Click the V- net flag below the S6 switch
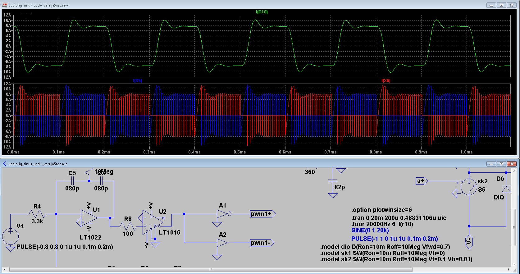 point(469,242)
